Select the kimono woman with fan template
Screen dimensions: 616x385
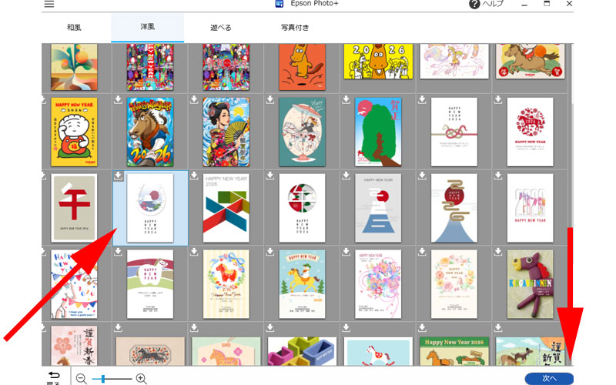pyautogui.click(x=226, y=132)
